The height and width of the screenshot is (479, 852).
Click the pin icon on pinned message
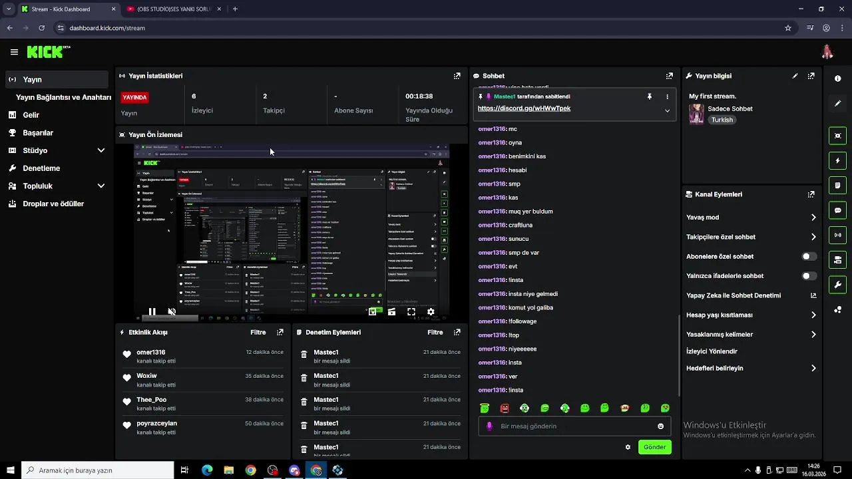[649, 96]
